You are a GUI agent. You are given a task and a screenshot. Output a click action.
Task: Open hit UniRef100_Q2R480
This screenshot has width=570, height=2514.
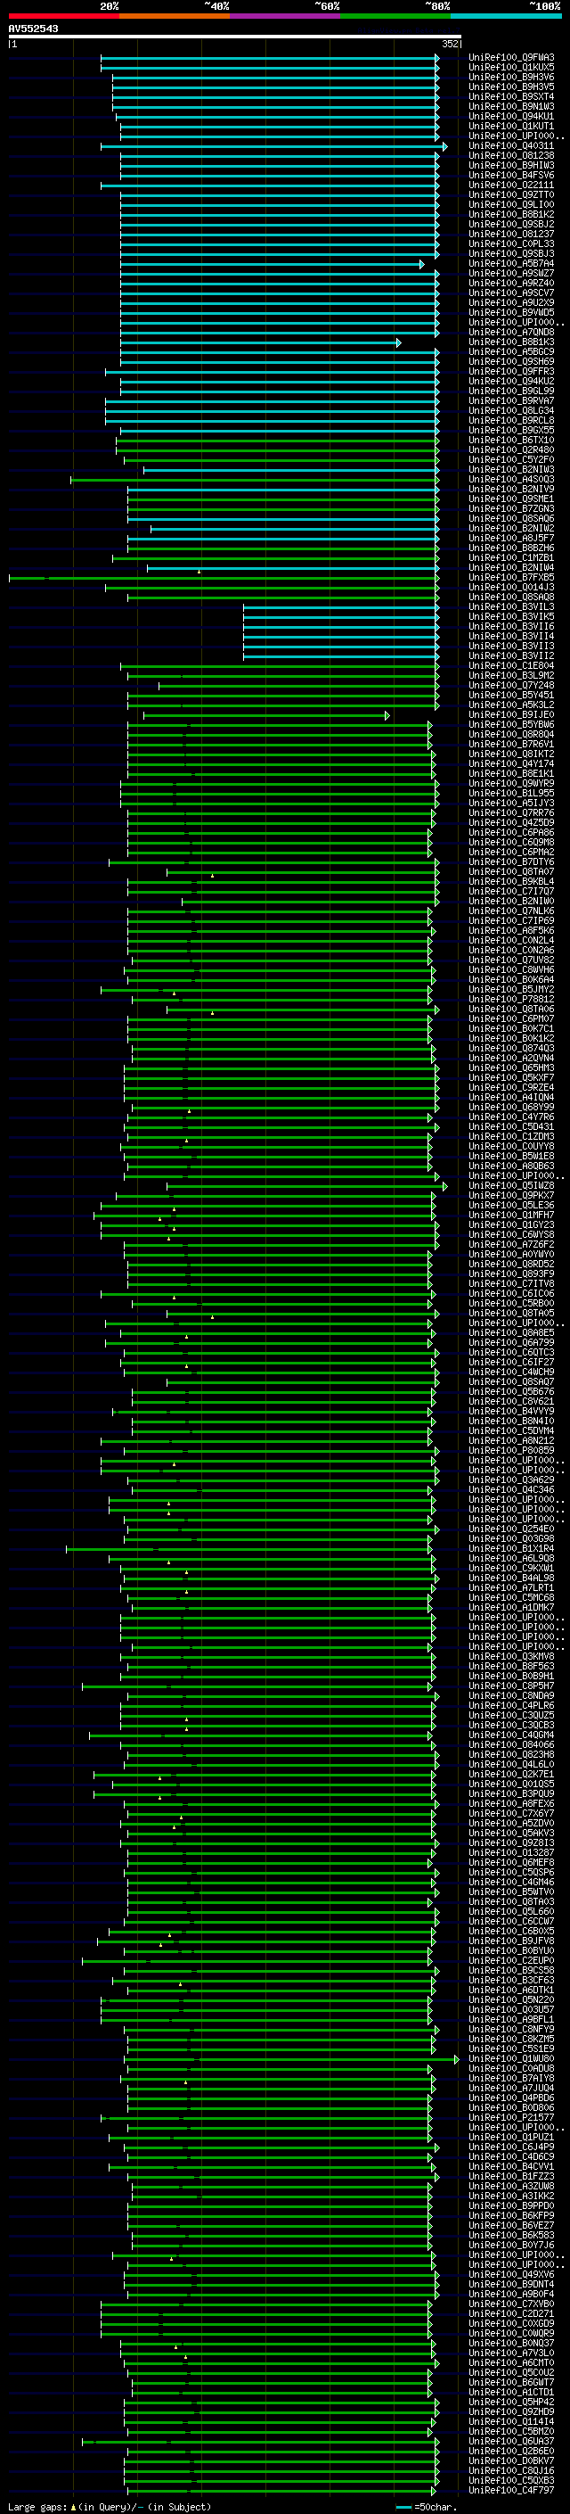[x=511, y=449]
